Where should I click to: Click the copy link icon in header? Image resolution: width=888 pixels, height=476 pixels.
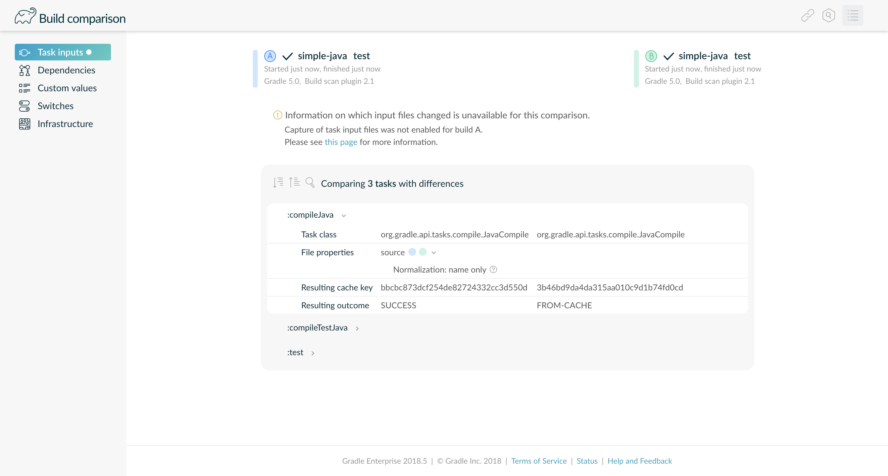(x=807, y=15)
